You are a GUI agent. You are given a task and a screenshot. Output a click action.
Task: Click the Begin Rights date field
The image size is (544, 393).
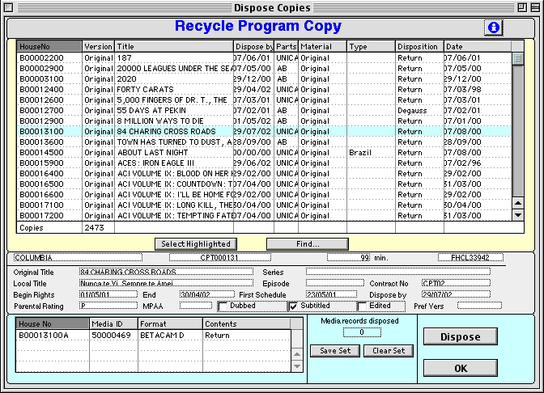click(108, 294)
